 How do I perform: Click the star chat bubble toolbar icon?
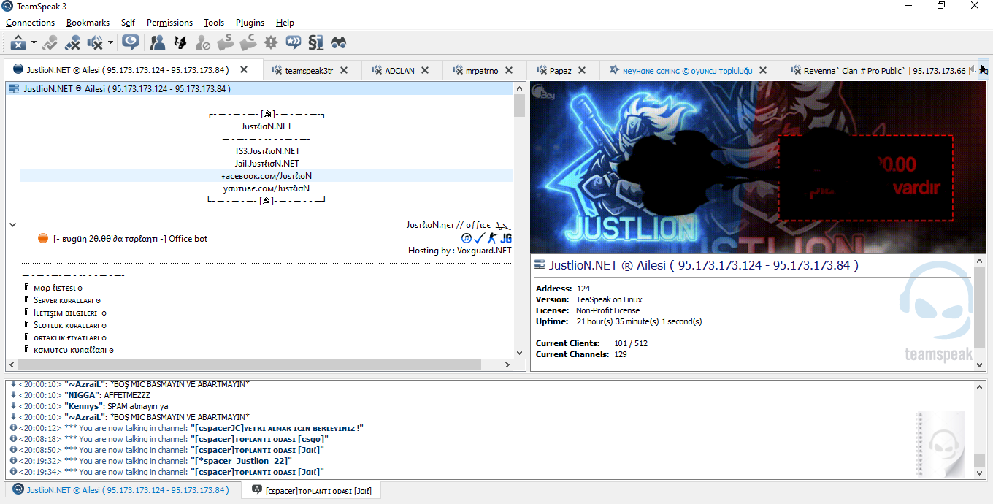(294, 42)
